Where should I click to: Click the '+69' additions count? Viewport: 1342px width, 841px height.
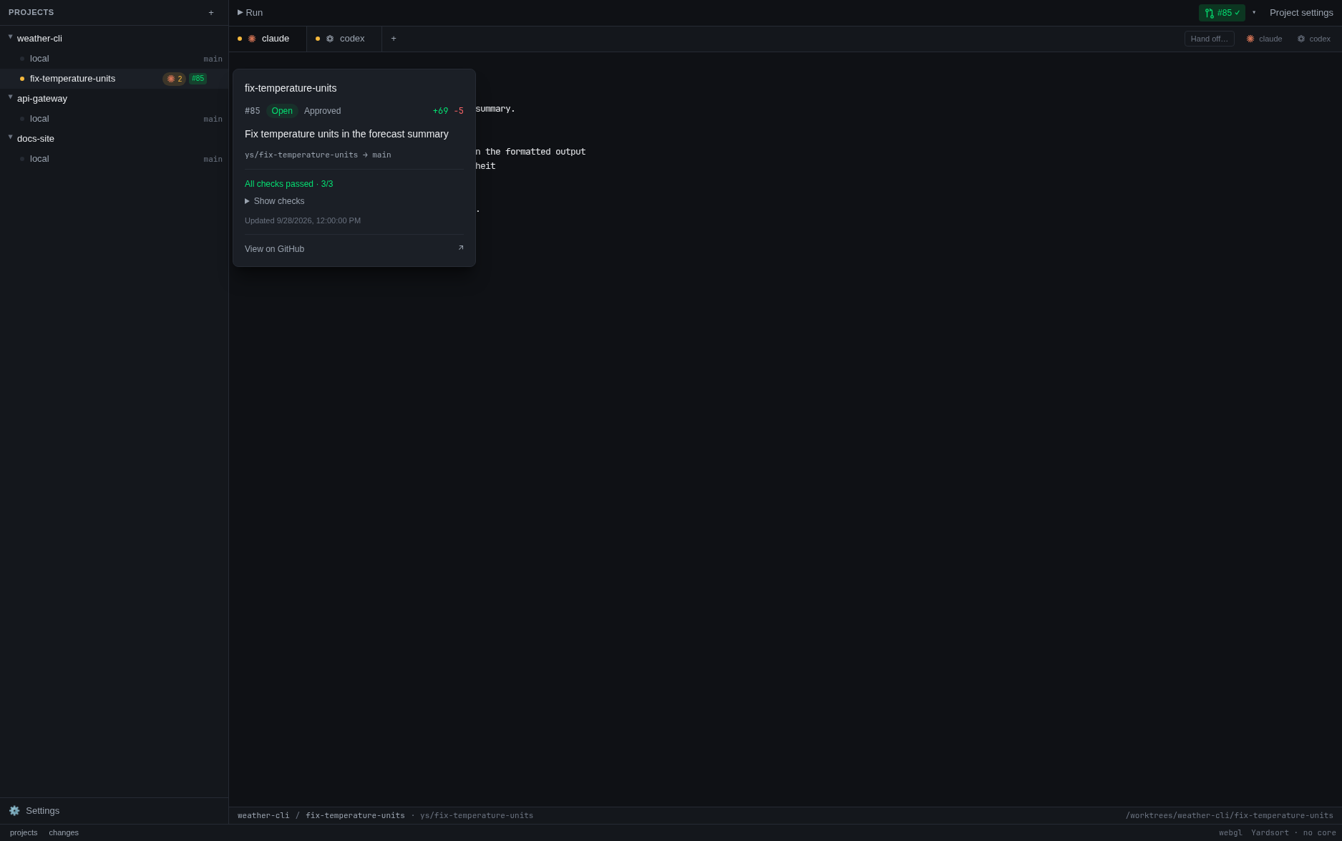tap(440, 111)
